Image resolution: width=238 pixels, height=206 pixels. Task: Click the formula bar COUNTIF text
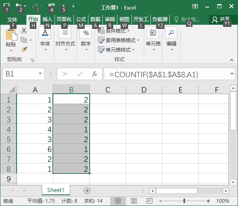[x=154, y=74]
